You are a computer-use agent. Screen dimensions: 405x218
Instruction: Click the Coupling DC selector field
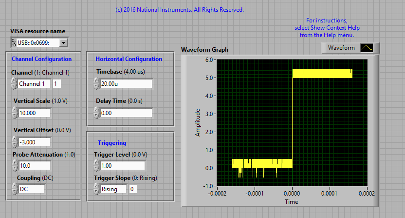32,189
